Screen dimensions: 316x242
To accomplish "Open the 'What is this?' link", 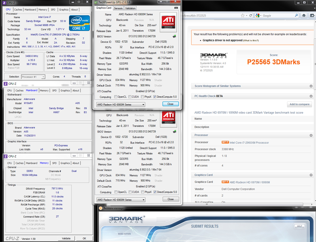I will 251,40.
